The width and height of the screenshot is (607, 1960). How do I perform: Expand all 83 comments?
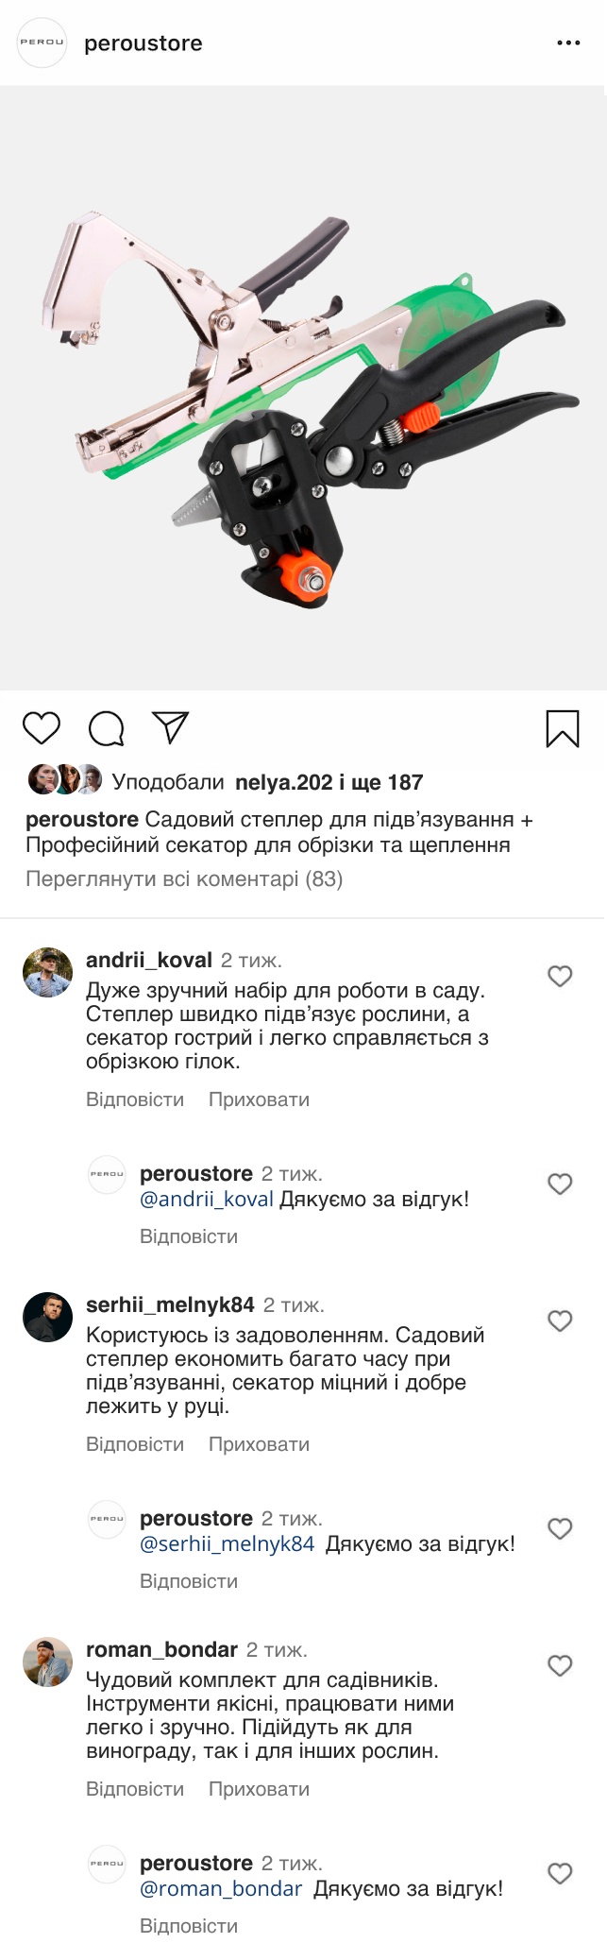pyautogui.click(x=184, y=879)
